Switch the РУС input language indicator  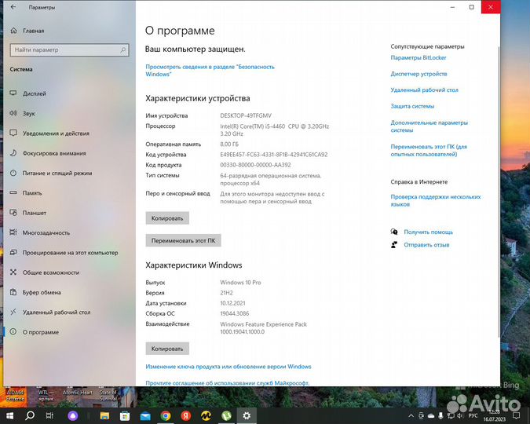(x=473, y=415)
